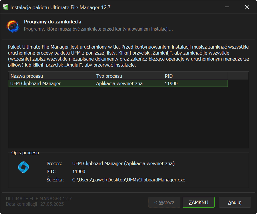
Task: Close the installer window with X
Action: [247, 7]
